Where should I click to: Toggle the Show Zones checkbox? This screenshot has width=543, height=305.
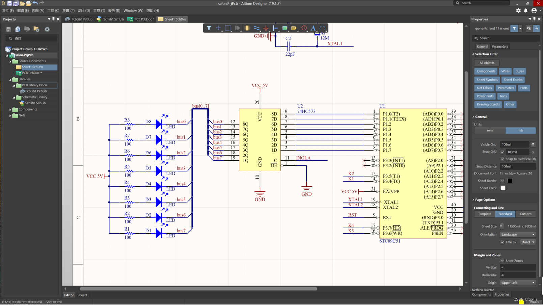click(x=502, y=261)
